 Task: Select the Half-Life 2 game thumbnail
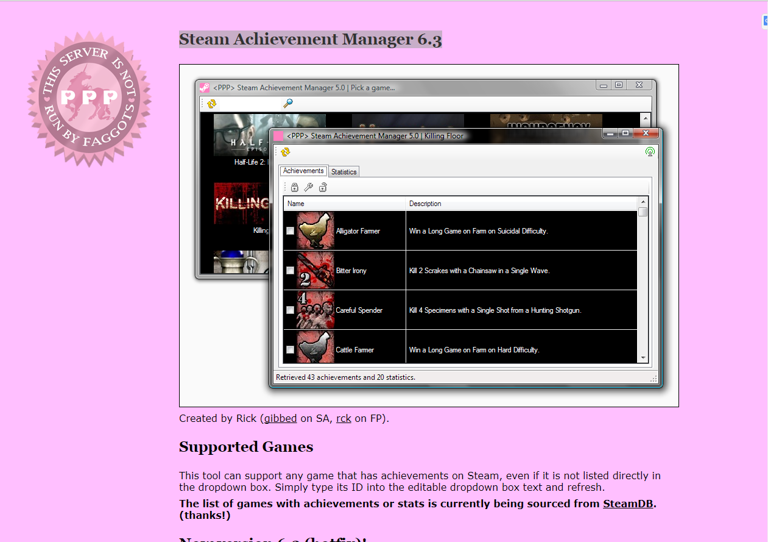coord(241,135)
